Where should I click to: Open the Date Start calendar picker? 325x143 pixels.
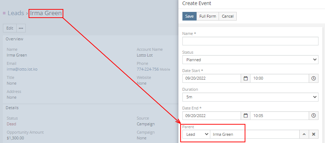pos(246,79)
